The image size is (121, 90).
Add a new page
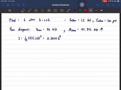click(x=108, y=5)
